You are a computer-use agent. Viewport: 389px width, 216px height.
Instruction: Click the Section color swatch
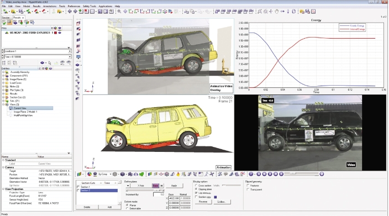[x=215, y=197]
